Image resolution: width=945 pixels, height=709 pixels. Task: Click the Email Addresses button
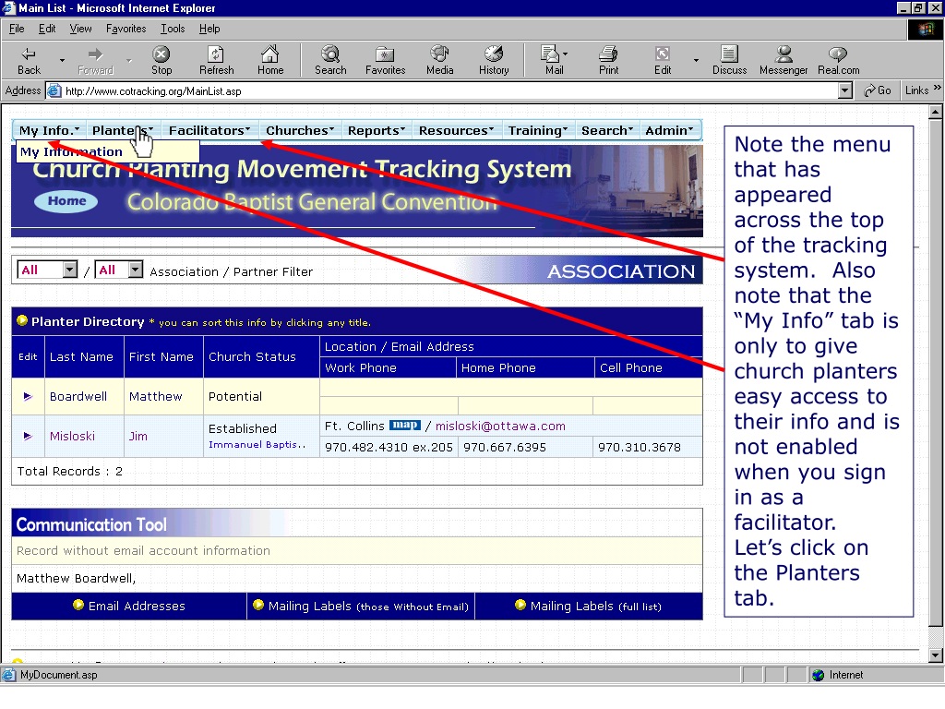click(x=129, y=606)
